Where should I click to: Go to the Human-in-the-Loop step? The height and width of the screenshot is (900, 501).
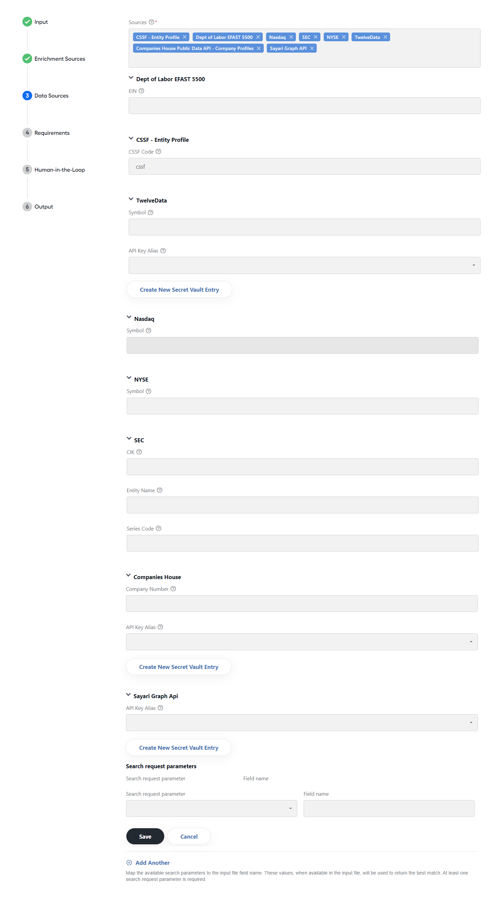point(59,170)
